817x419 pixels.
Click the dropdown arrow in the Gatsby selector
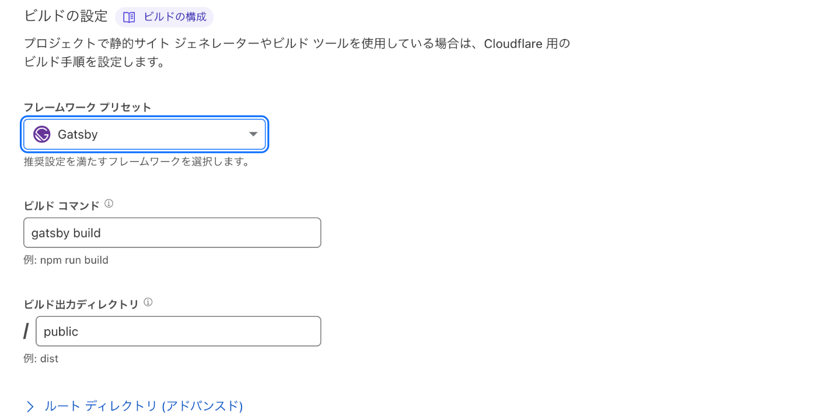[x=253, y=134]
